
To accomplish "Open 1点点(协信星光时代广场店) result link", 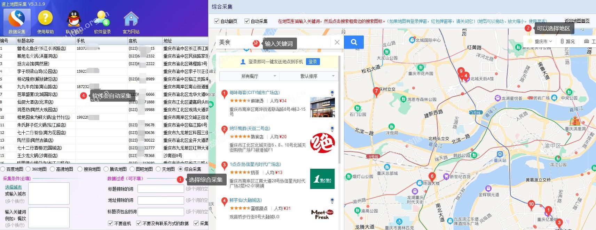I will coord(255,164).
